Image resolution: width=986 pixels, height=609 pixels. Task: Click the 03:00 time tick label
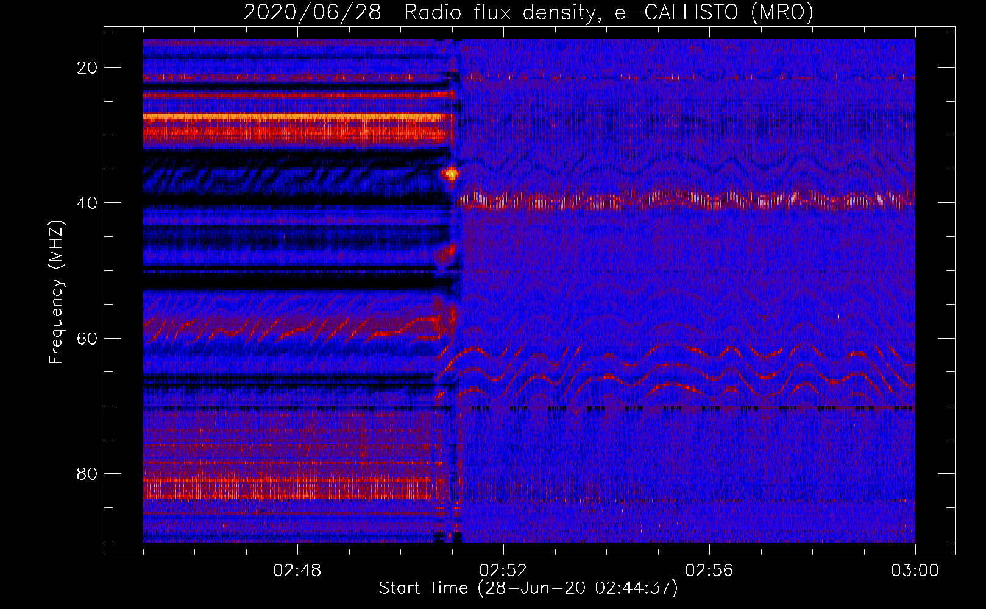[x=915, y=571]
